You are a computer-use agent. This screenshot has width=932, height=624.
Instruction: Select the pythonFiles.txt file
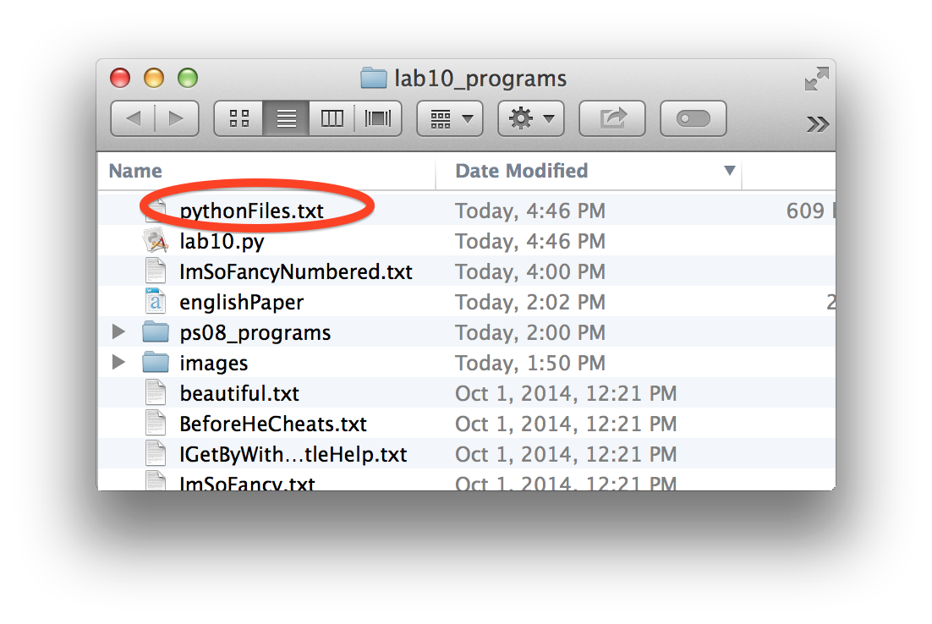[x=251, y=211]
